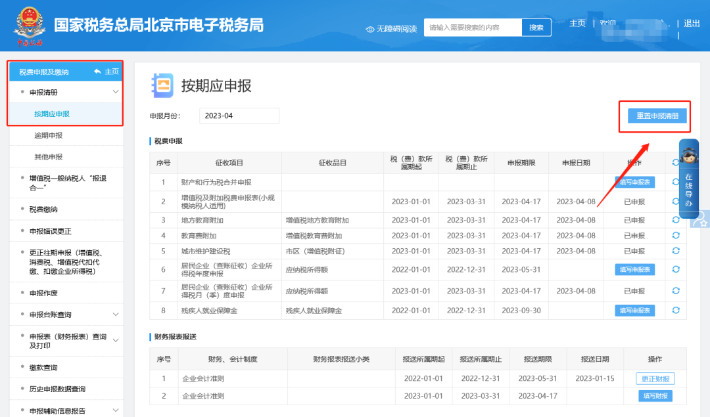Screen dimensions: 710x417
Task: Refresh row 6 企业所得税年度申报
Action: pyautogui.click(x=676, y=269)
